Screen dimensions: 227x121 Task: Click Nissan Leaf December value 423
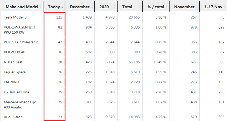click(88, 62)
